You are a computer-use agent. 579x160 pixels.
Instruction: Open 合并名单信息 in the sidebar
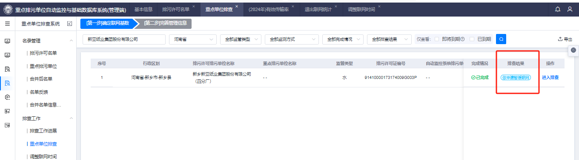45,105
